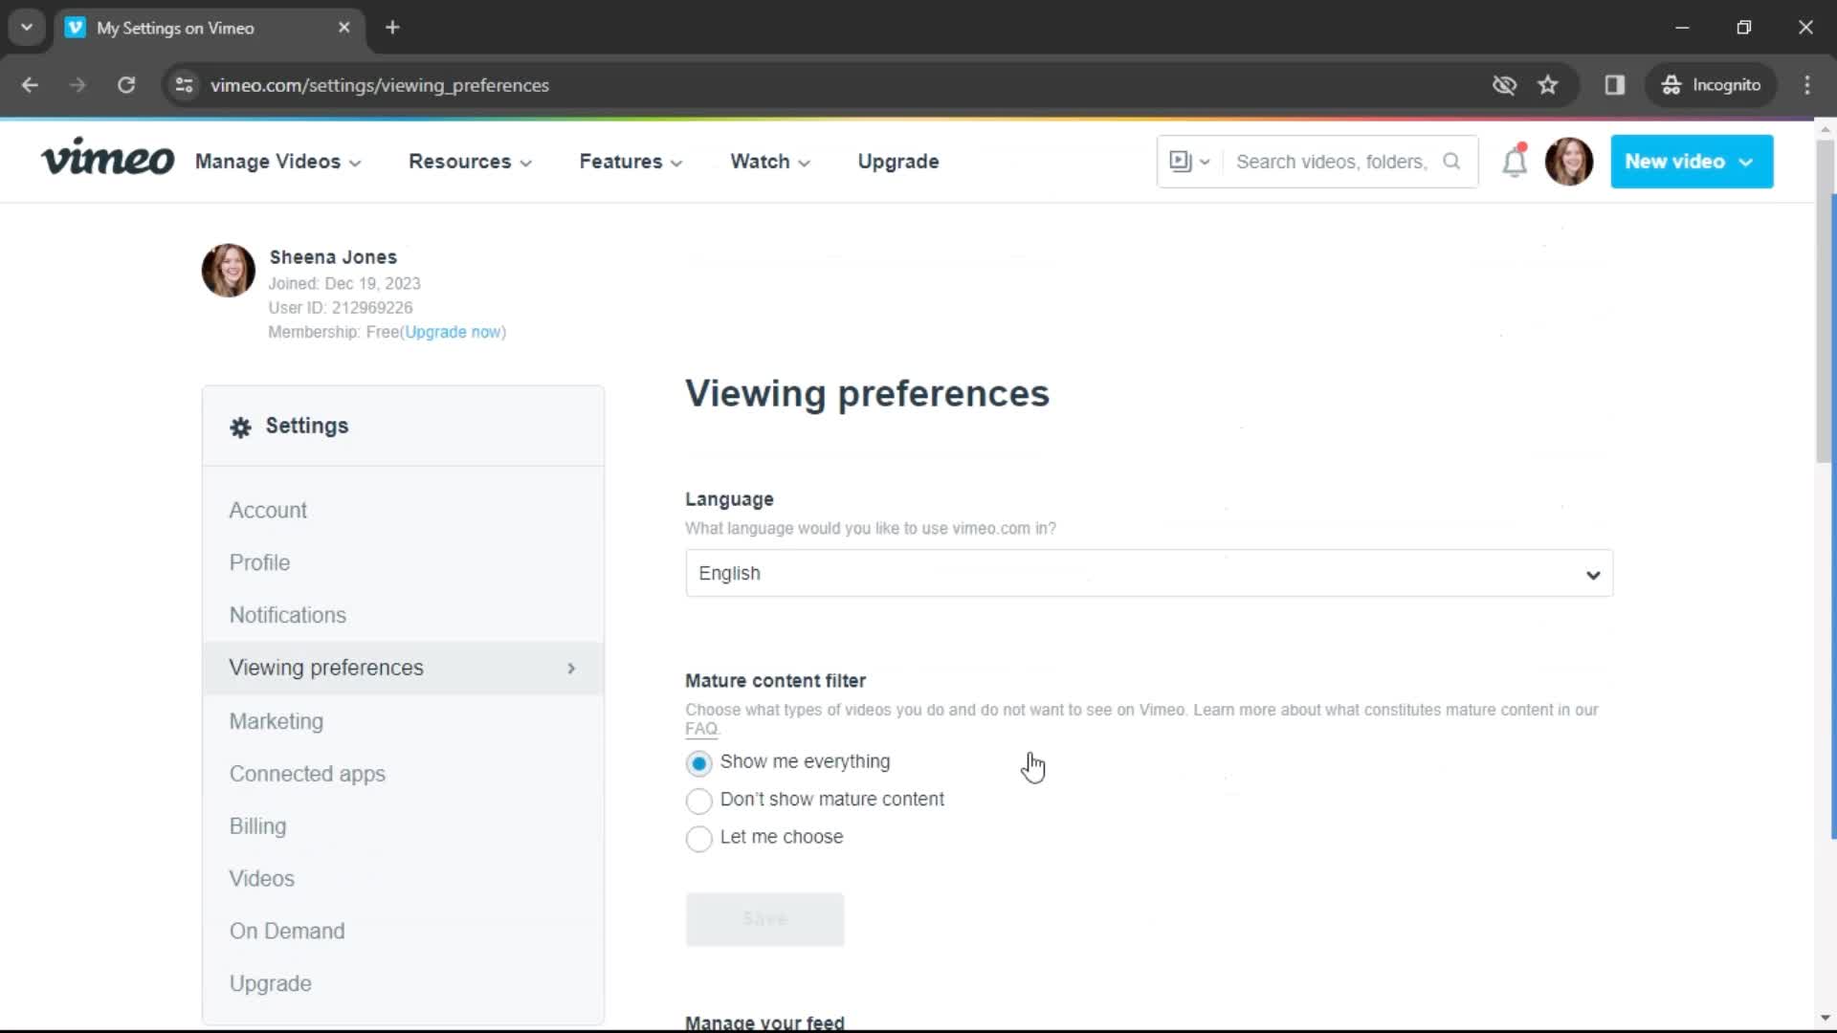Screen dimensions: 1837x1033
Task: Navigate to the Profile settings tab
Action: pos(260,561)
